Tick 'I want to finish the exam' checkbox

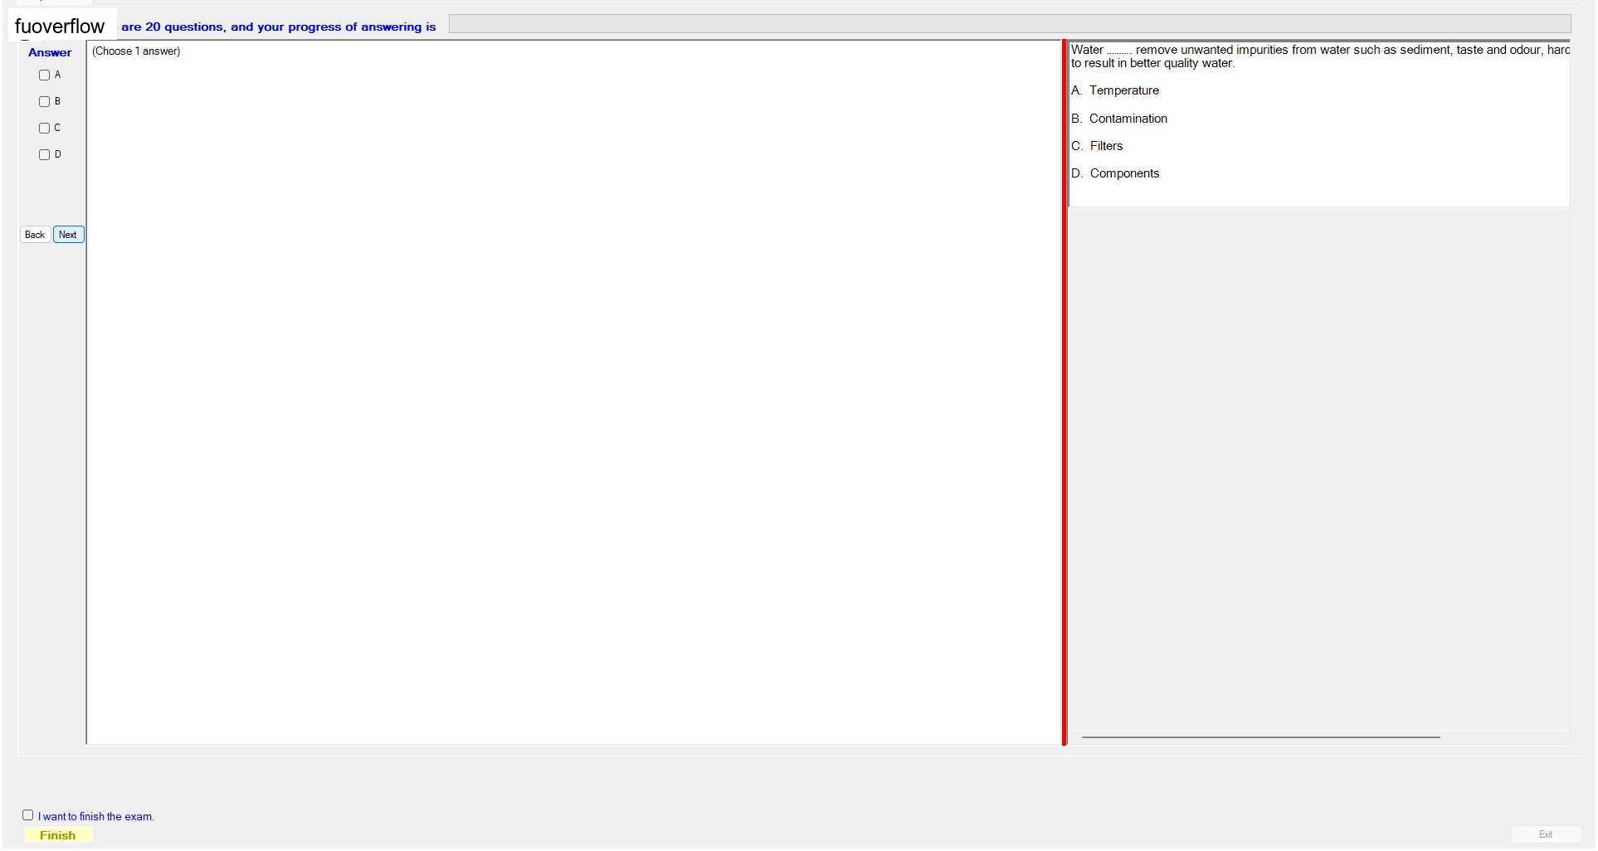pyautogui.click(x=28, y=815)
